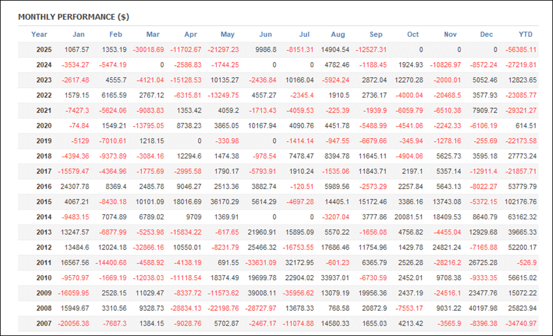Click the Dec column header
553x336 pixels.
click(485, 34)
